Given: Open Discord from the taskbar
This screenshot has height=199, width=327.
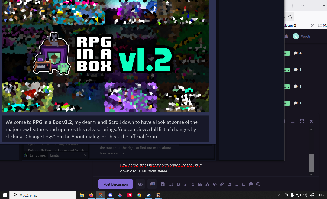Looking at the screenshot, I should [110, 195].
